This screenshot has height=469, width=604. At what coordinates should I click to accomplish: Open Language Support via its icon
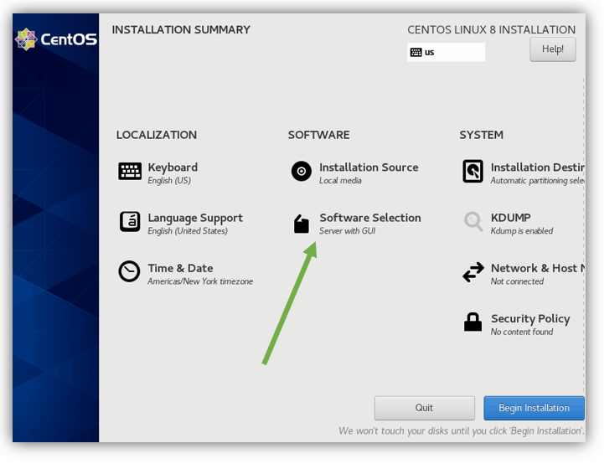pyautogui.click(x=130, y=222)
